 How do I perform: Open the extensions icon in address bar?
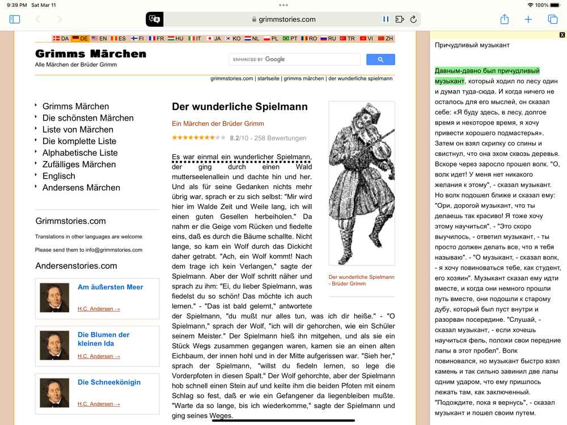click(x=400, y=19)
